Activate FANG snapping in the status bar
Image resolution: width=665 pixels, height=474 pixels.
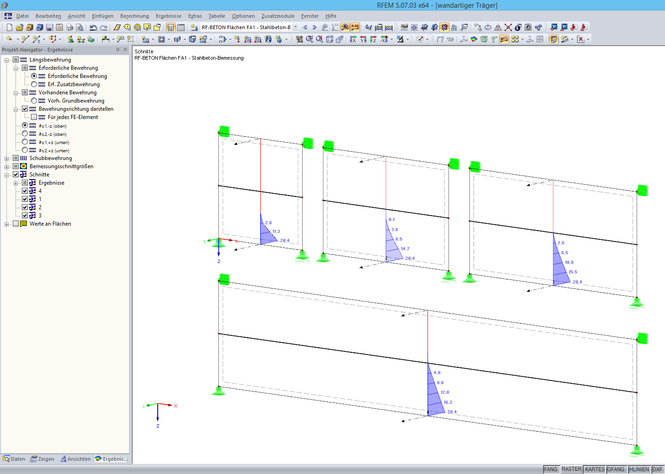coord(551,469)
